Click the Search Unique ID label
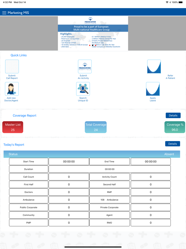The image size is (186, 249). pos(83,99)
